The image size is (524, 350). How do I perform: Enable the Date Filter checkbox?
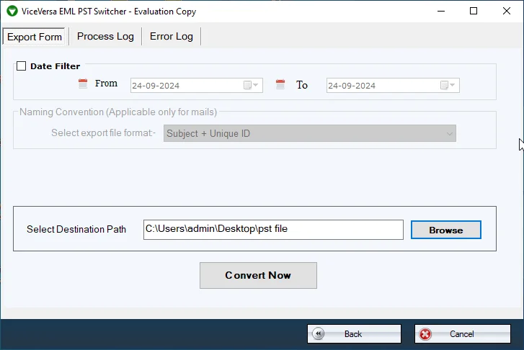pos(22,66)
